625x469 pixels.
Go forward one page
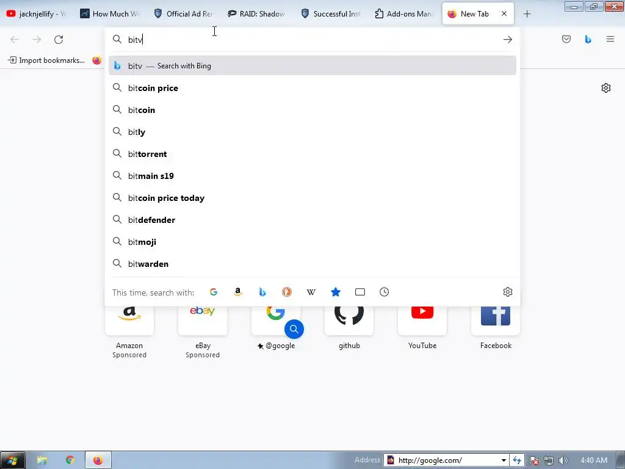[37, 40]
